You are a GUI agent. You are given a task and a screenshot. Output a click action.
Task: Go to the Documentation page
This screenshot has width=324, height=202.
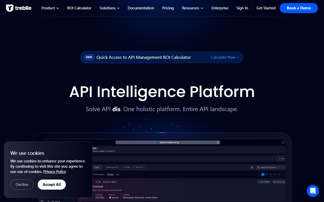[141, 8]
